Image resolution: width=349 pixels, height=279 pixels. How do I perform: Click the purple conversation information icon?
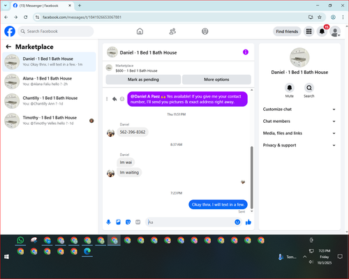tap(246, 52)
